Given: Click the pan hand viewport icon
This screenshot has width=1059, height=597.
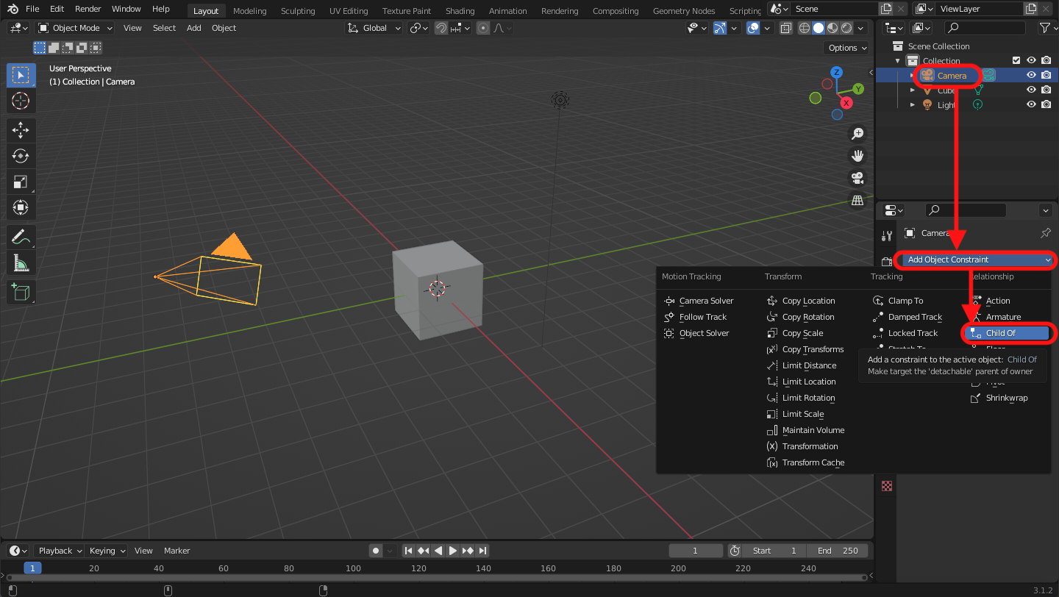Looking at the screenshot, I should (857, 156).
